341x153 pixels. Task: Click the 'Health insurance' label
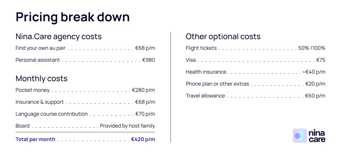click(x=206, y=72)
